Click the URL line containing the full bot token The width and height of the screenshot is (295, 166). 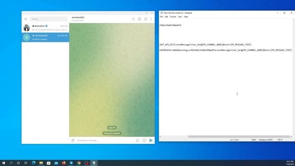coord(225,50)
